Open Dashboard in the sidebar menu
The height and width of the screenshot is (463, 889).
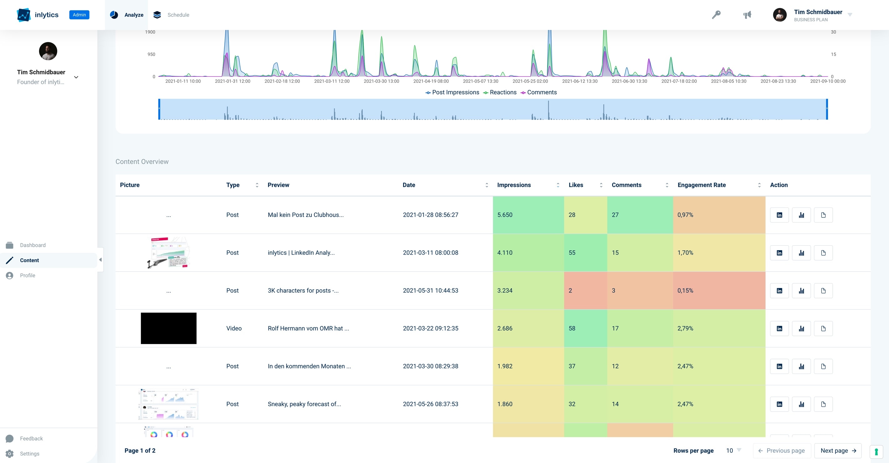point(33,245)
